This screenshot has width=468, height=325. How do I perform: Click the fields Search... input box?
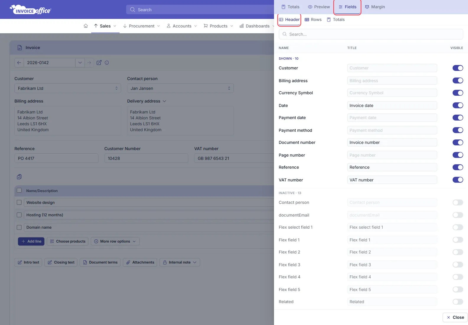click(371, 34)
